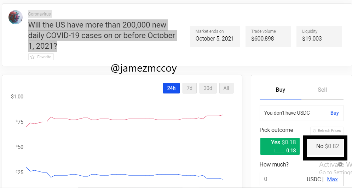Screen dimensions: 352x188
Task: Click the Refresh Prices button
Action: pyautogui.click(x=327, y=131)
